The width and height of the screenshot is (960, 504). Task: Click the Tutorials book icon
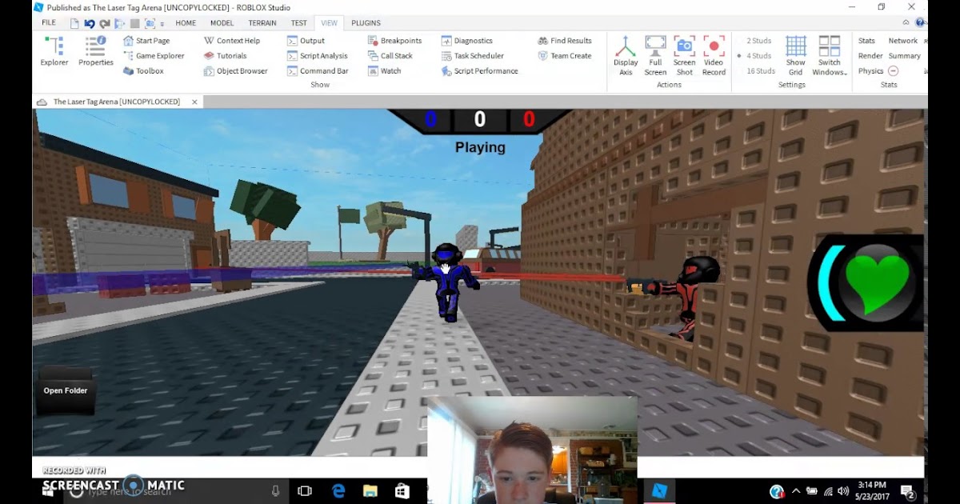(x=209, y=56)
